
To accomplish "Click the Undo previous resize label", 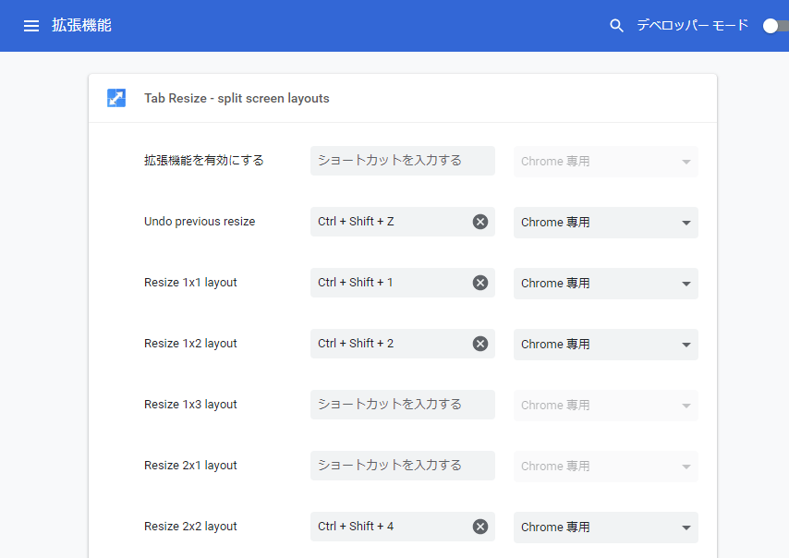I will (200, 222).
